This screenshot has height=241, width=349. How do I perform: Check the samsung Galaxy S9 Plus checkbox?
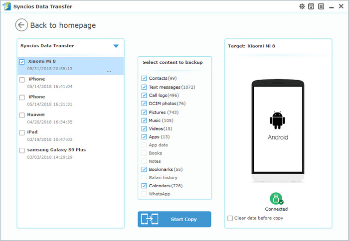[x=22, y=150]
